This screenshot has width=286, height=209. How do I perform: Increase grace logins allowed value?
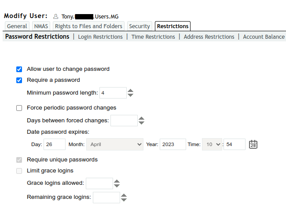117,181
